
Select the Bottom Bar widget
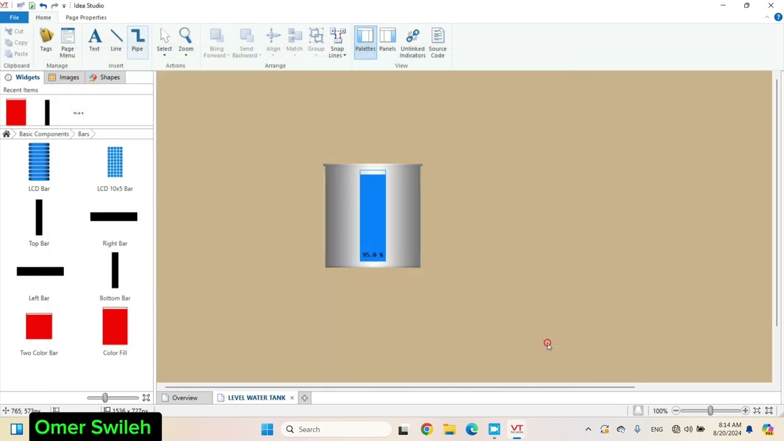(115, 277)
